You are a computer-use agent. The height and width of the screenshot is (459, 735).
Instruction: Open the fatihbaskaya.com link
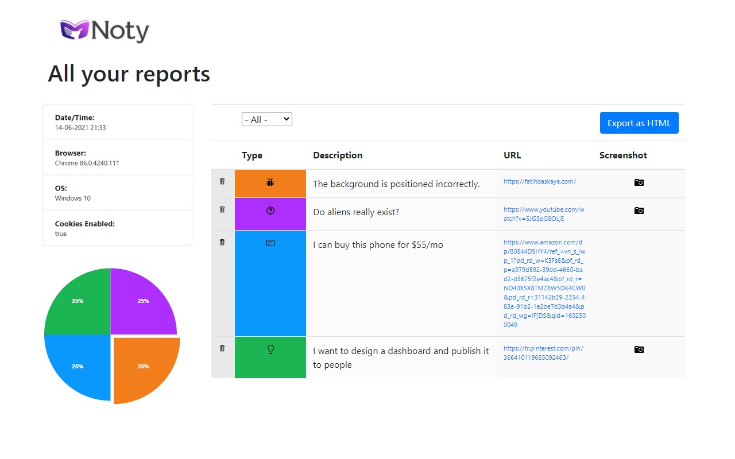(x=539, y=181)
